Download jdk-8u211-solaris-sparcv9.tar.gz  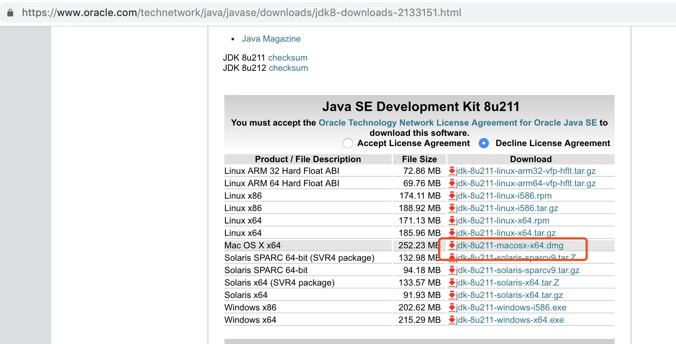[x=518, y=270]
